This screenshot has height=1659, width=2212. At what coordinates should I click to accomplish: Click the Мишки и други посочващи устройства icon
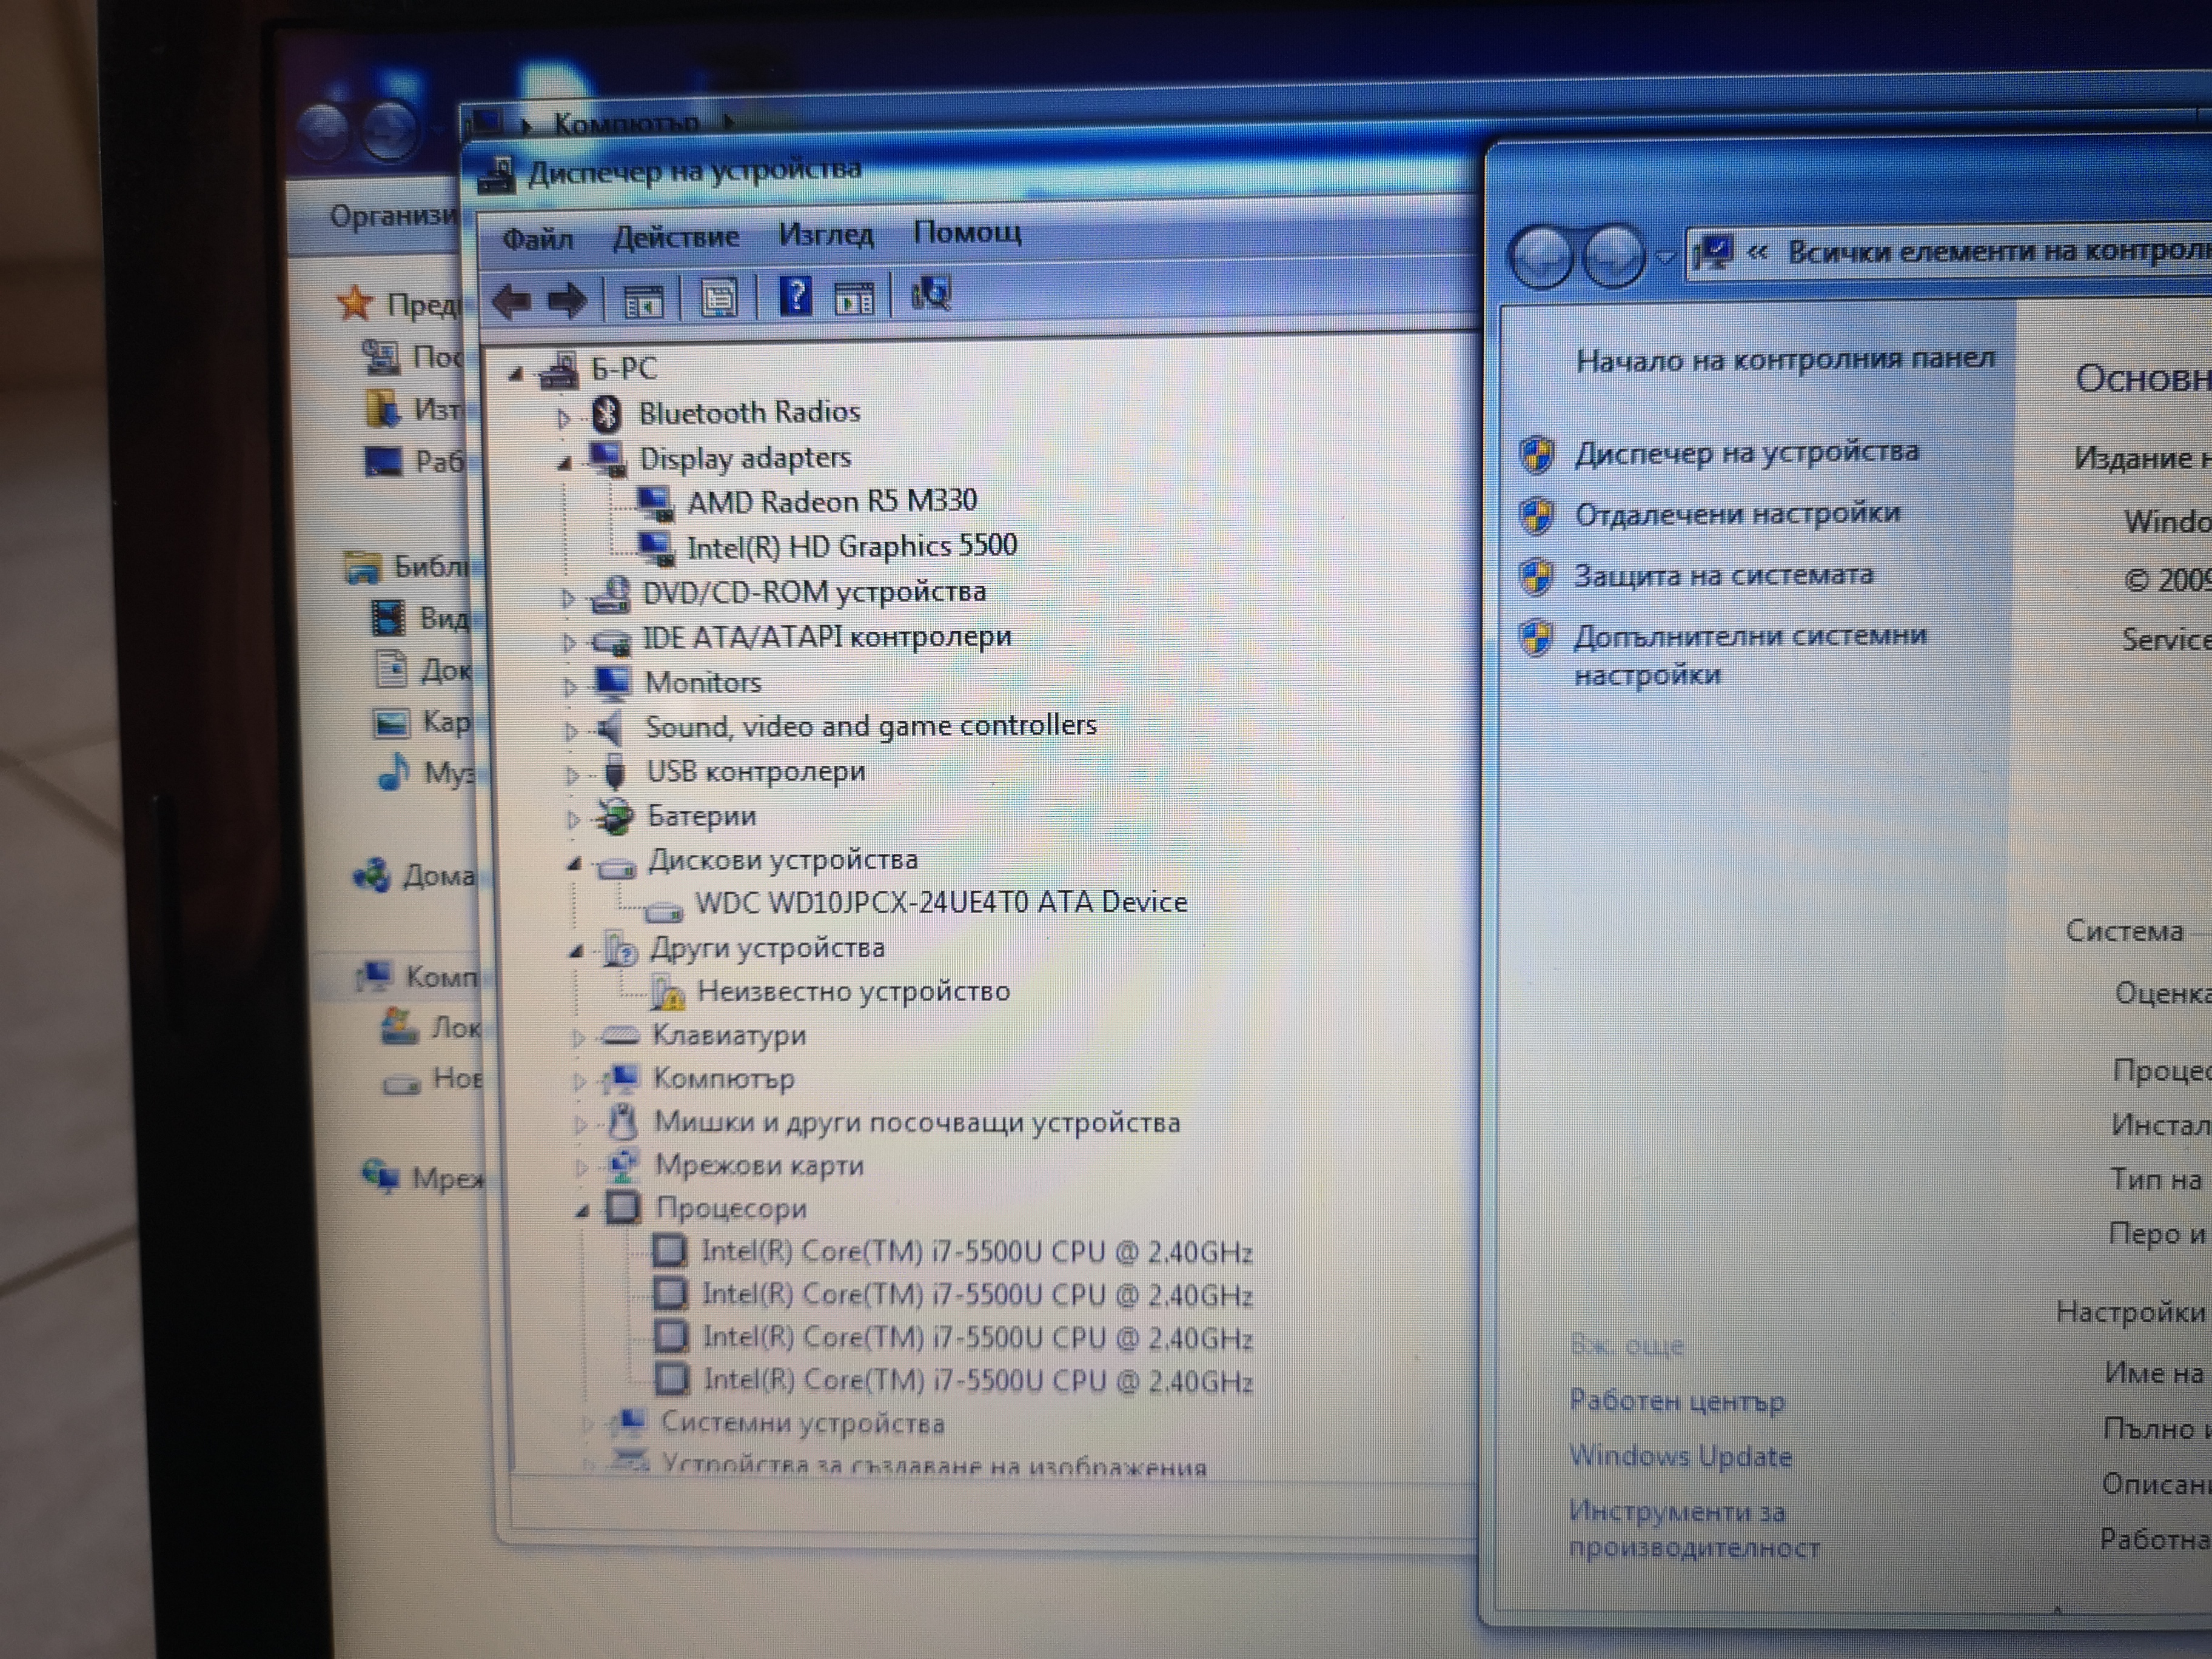(622, 1122)
